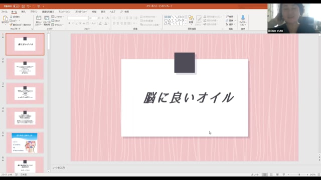Select the rectangle shape in shapes gallery
321x180 pixels.
180,17
